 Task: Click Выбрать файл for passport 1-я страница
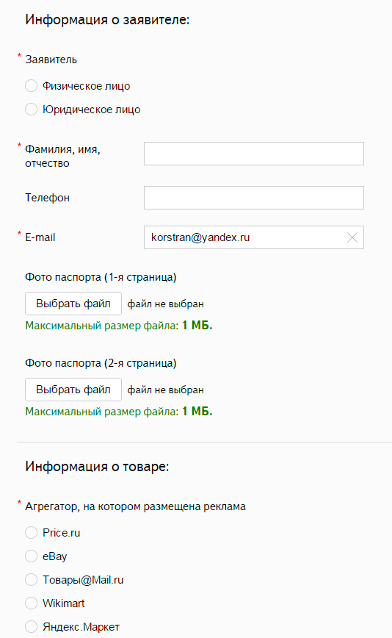[x=73, y=304]
